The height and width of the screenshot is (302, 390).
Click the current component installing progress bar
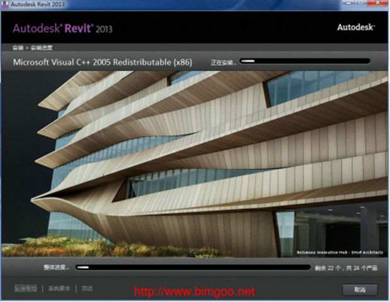[305, 61]
